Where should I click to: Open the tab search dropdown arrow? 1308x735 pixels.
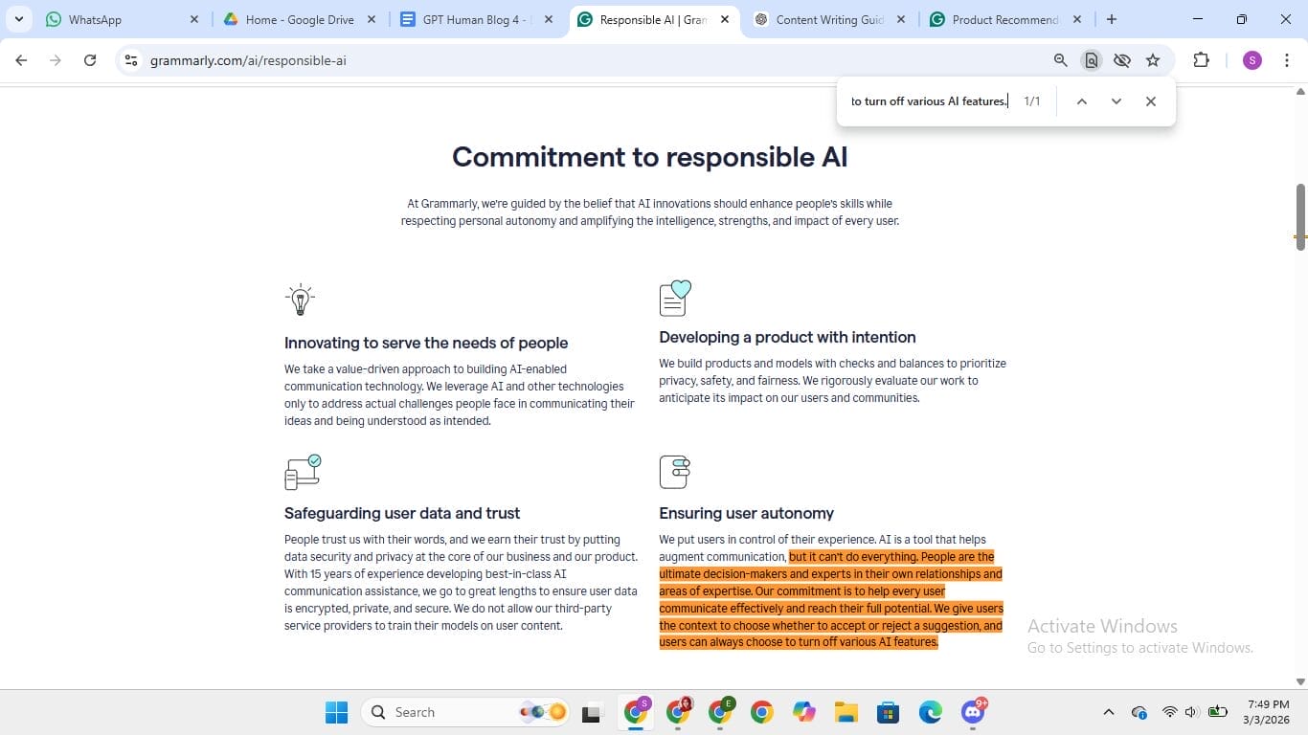pyautogui.click(x=18, y=19)
